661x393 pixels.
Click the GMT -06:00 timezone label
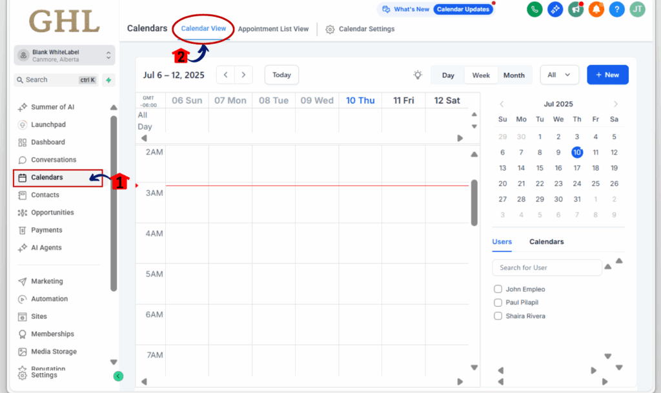pyautogui.click(x=149, y=101)
